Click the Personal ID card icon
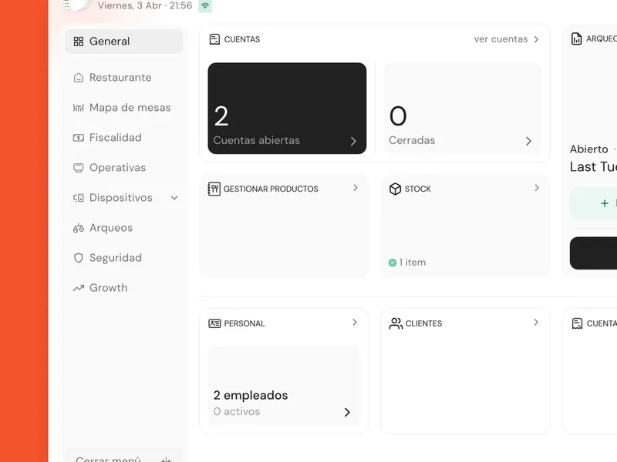The image size is (617, 462). [214, 323]
